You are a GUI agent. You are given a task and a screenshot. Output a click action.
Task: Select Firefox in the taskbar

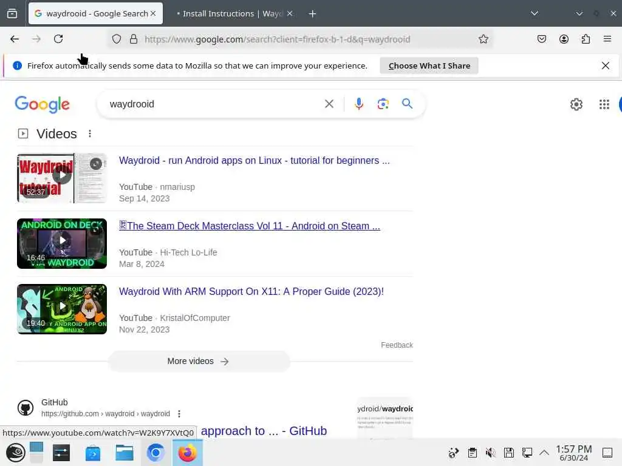coord(187,453)
